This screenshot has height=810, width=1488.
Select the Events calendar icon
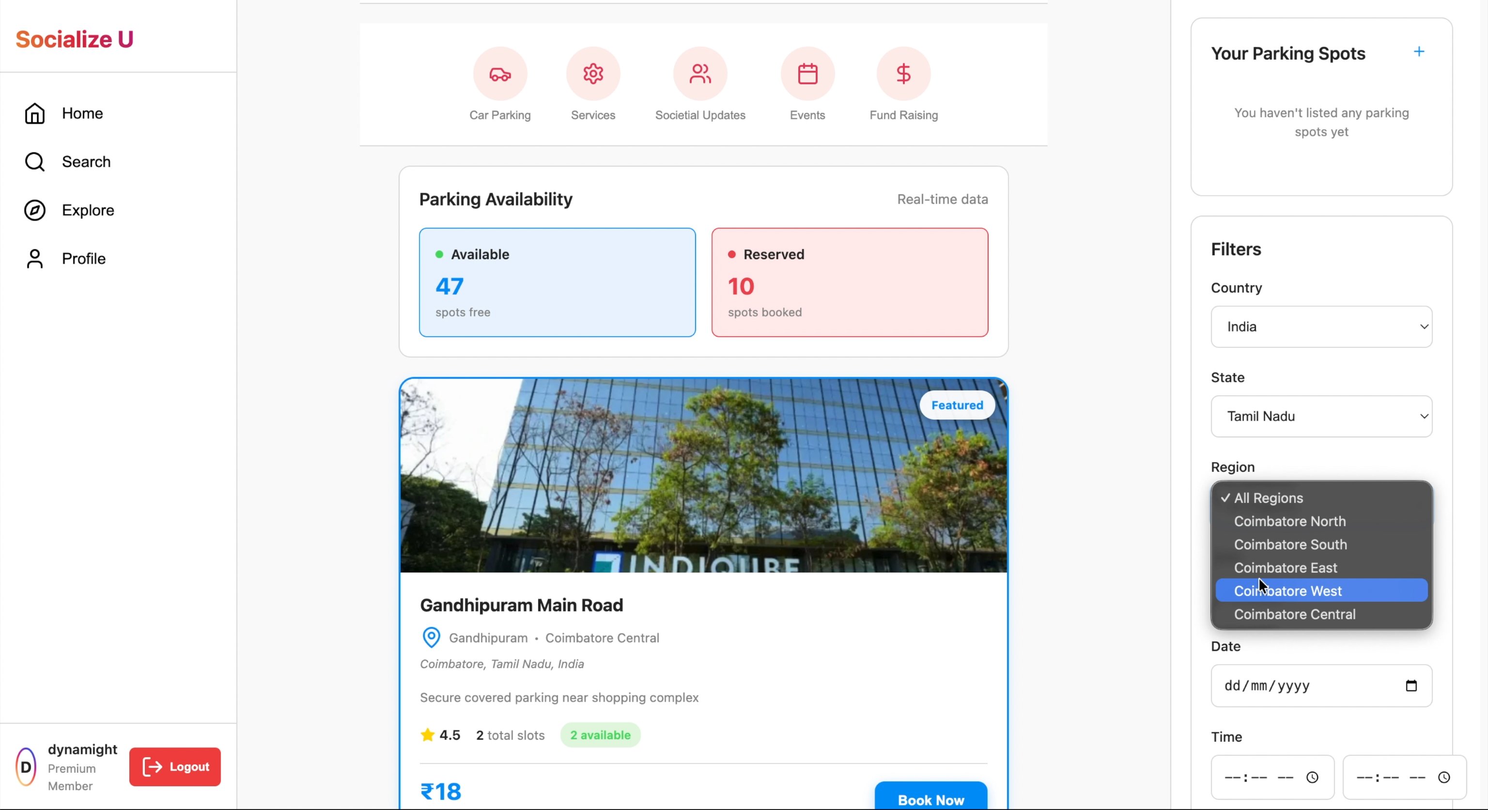(807, 74)
